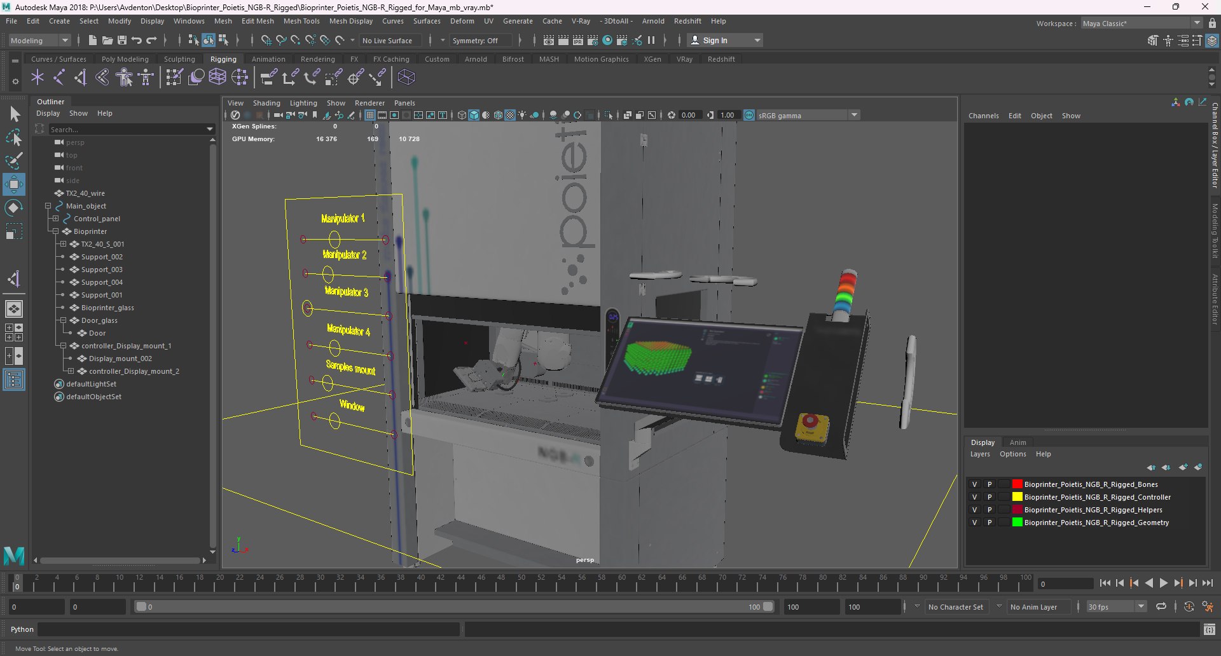
Task: Open the Symmetry Off dropdown
Action: (x=481, y=40)
